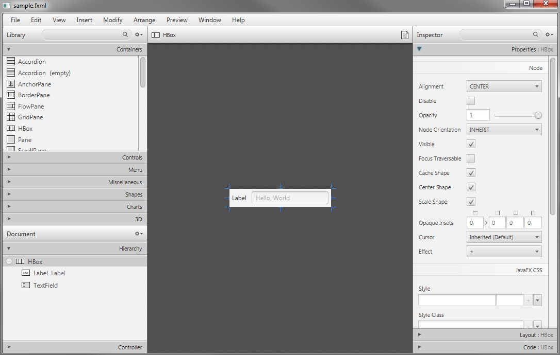Open the Alignment dropdown showing CENTER
Viewport: 560px width, 355px height.
tap(504, 86)
